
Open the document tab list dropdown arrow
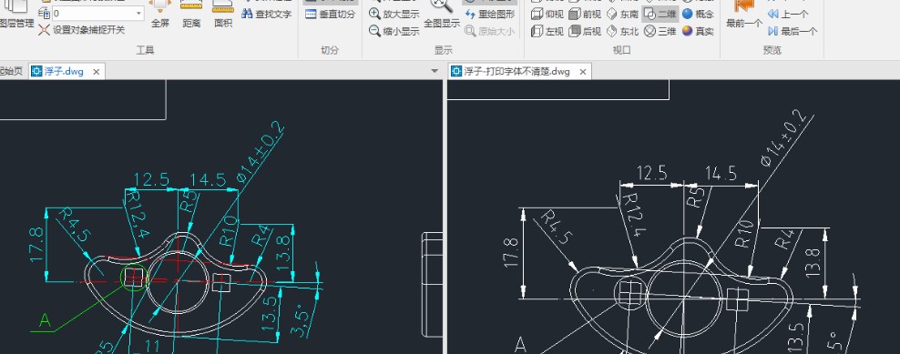click(x=435, y=71)
